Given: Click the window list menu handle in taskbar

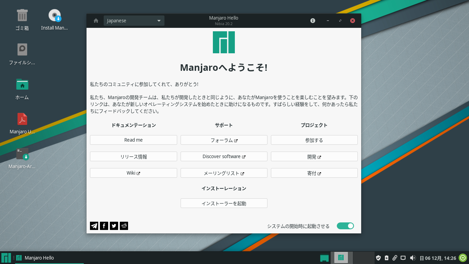Looking at the screenshot, I should [13, 258].
